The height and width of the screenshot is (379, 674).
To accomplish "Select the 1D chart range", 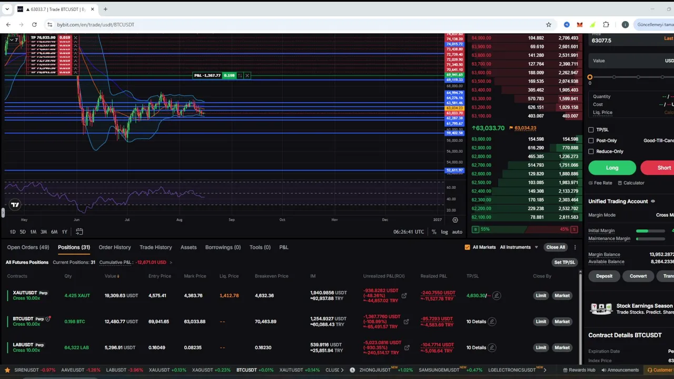I will pos(13,232).
